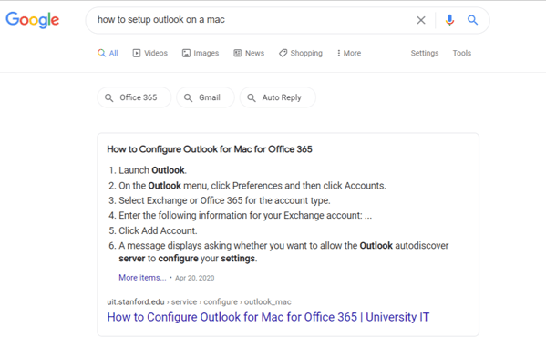Screen dimensions: 546x337
Task: Open the News tab
Action: pos(249,53)
